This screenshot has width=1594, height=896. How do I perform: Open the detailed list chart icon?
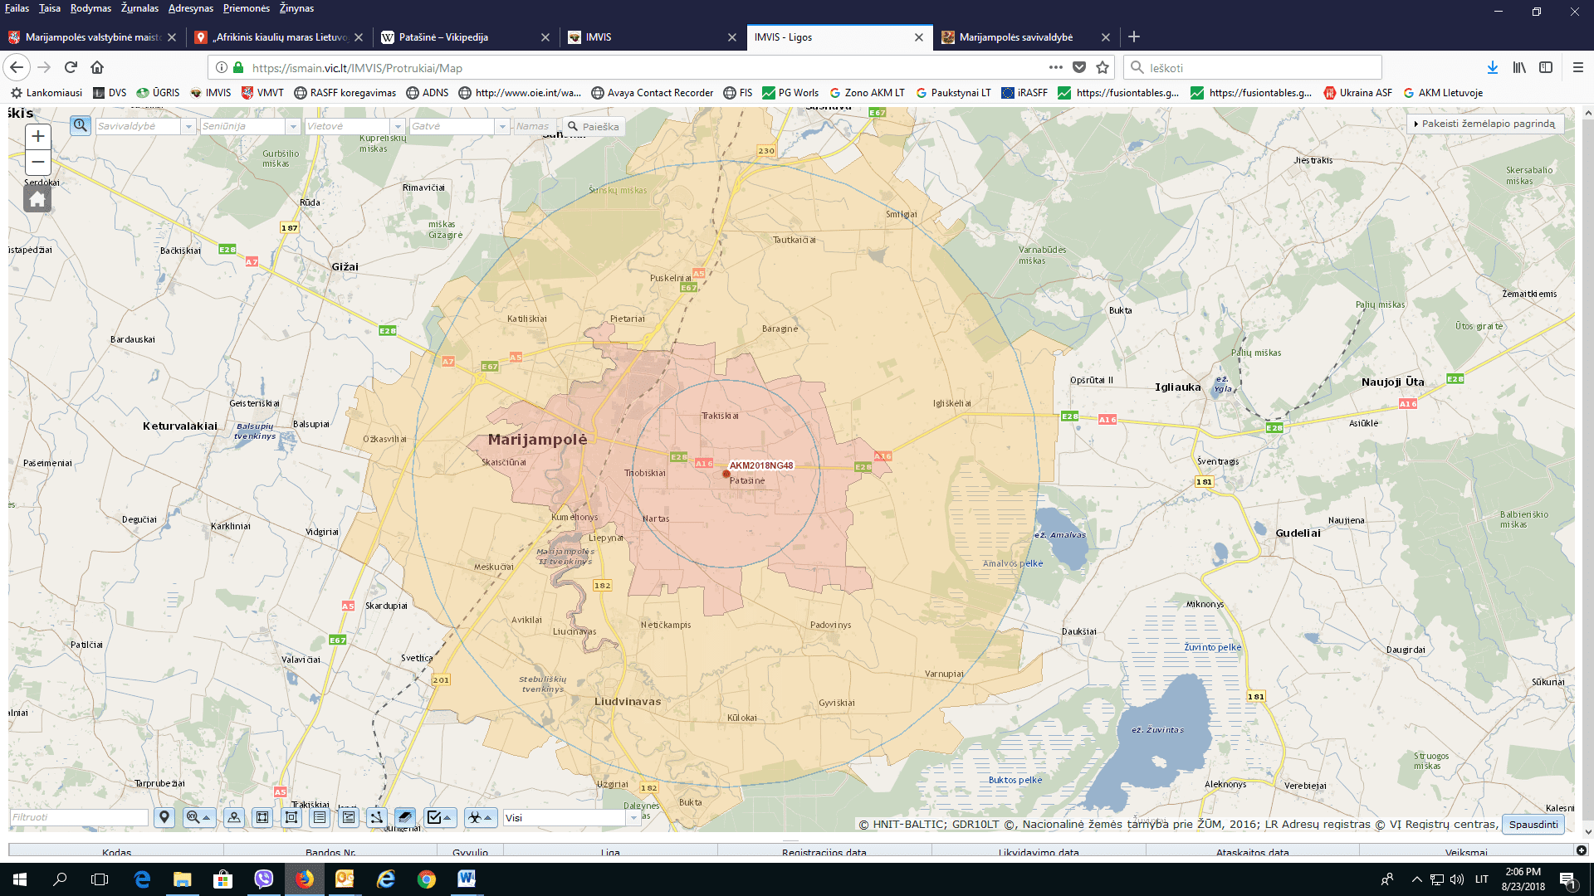pyautogui.click(x=349, y=817)
